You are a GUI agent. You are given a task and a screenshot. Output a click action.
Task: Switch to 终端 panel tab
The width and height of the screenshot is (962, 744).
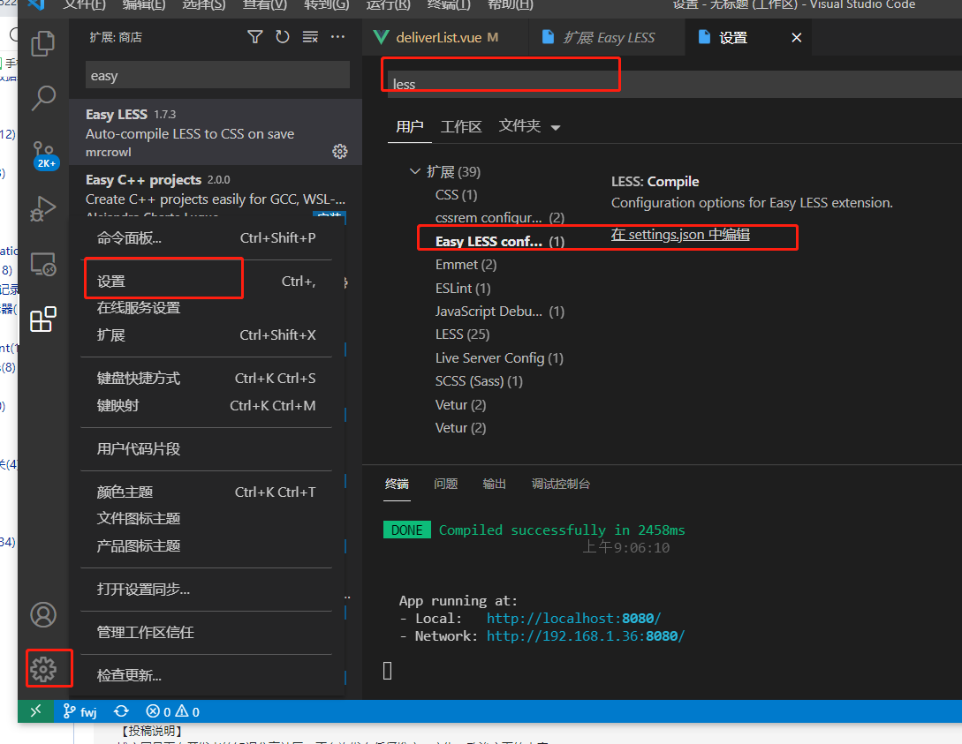click(397, 485)
